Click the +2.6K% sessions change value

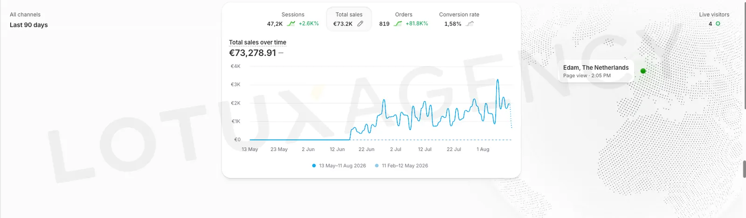309,24
